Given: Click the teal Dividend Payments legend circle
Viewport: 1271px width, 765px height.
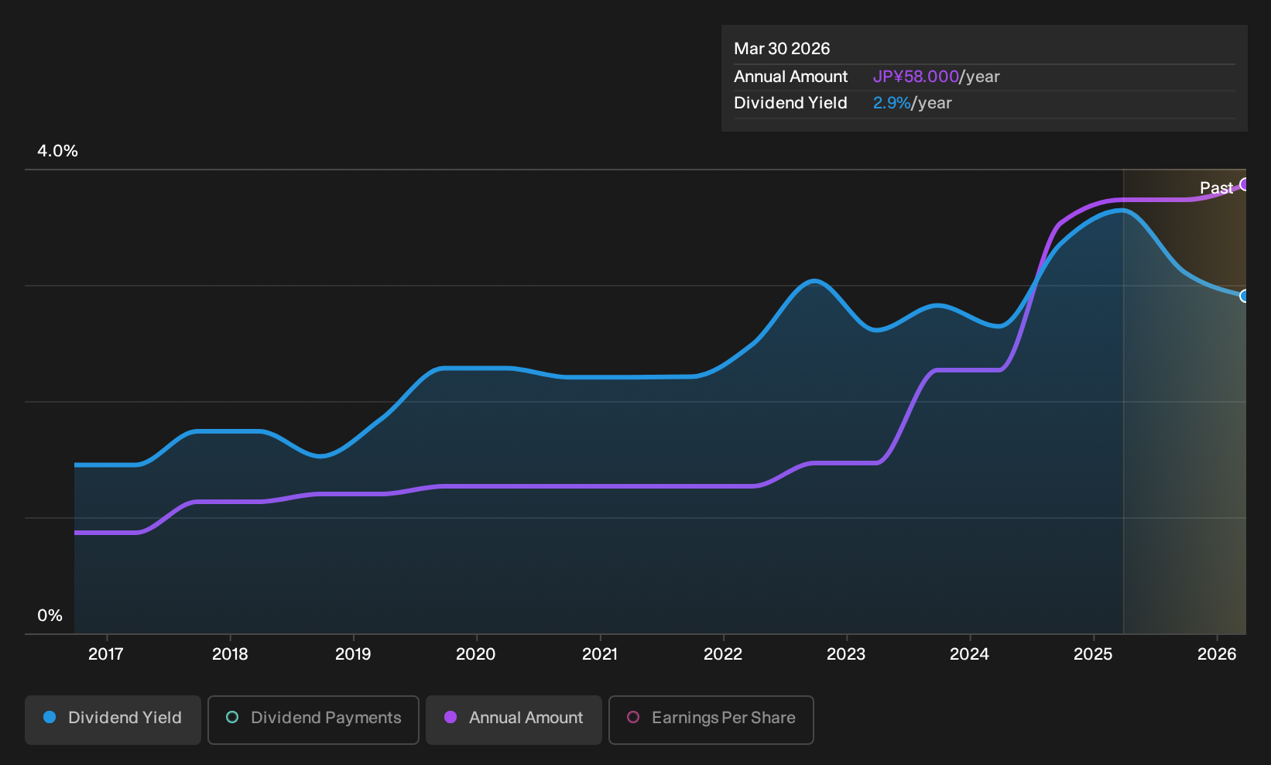Looking at the screenshot, I should 232,717.
